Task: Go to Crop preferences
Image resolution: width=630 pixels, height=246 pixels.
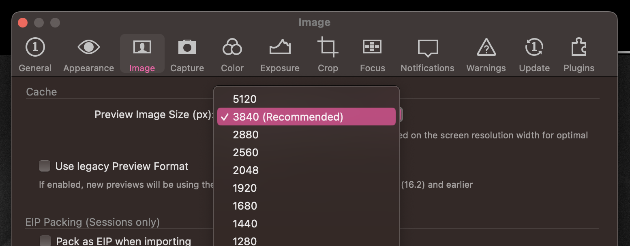Action: coord(328,55)
